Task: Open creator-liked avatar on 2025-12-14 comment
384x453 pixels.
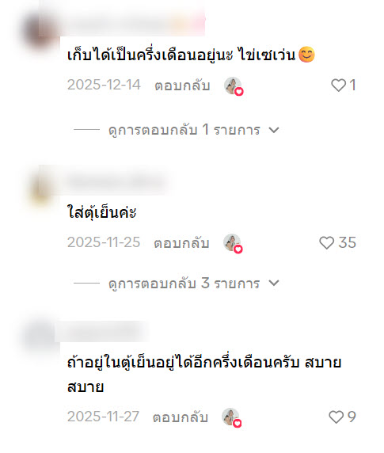Action: click(234, 86)
